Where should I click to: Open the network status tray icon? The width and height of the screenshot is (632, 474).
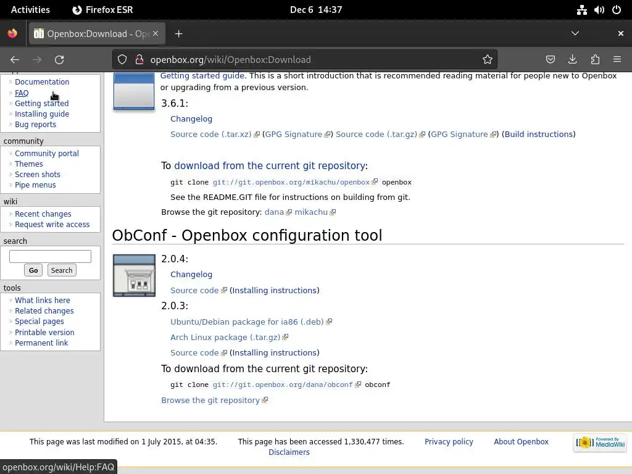pyautogui.click(x=581, y=10)
